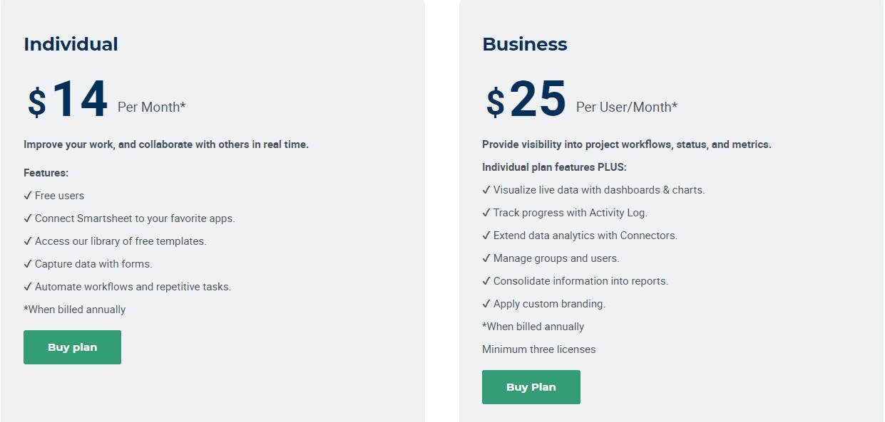
Task: Click the checkmark beside Manage groups and users
Action: point(487,258)
